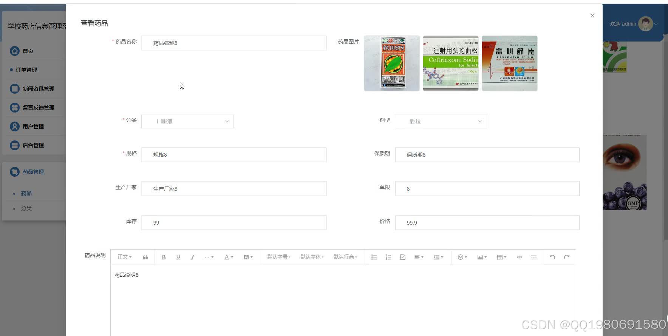Open 后台管理 in the sidebar
Viewport: 668px width, 336px height.
[x=33, y=145]
